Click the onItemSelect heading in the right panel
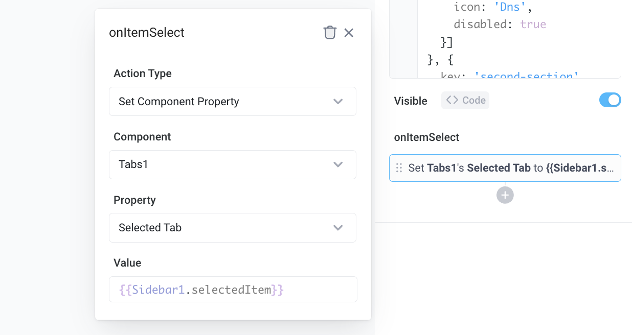 tap(426, 137)
